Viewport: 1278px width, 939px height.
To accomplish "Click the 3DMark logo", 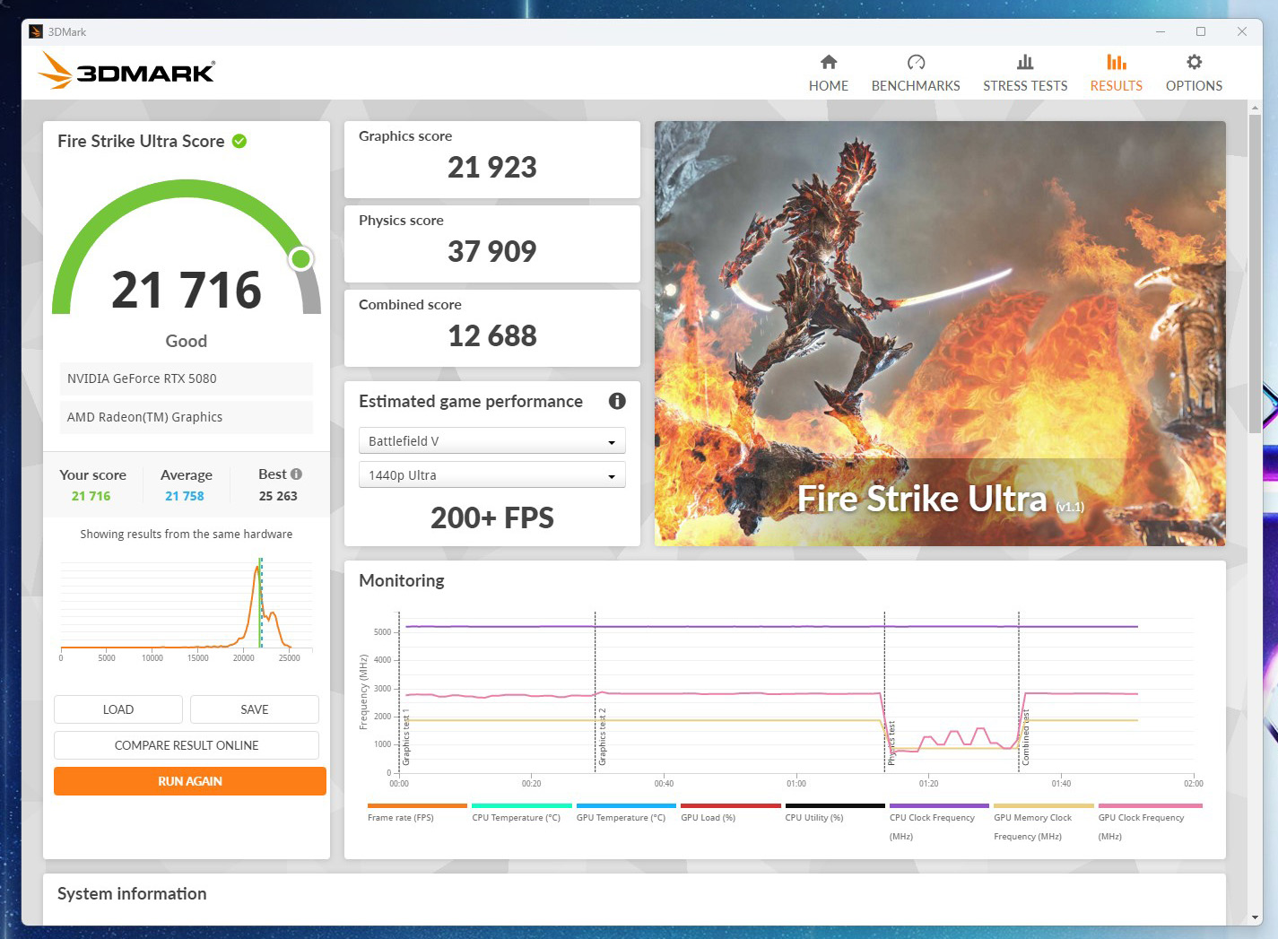I will (126, 71).
